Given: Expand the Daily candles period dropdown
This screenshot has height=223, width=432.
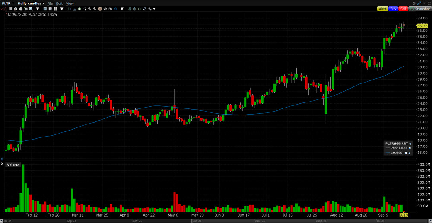Looking at the screenshot, I should click(x=31, y=3).
